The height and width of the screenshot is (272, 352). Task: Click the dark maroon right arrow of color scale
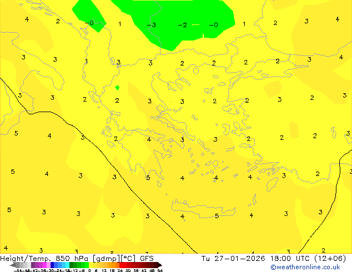coord(160,265)
